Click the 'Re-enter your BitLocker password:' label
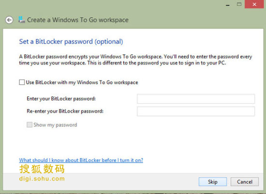The height and width of the screenshot is (194, 266). pyautogui.click(x=65, y=111)
